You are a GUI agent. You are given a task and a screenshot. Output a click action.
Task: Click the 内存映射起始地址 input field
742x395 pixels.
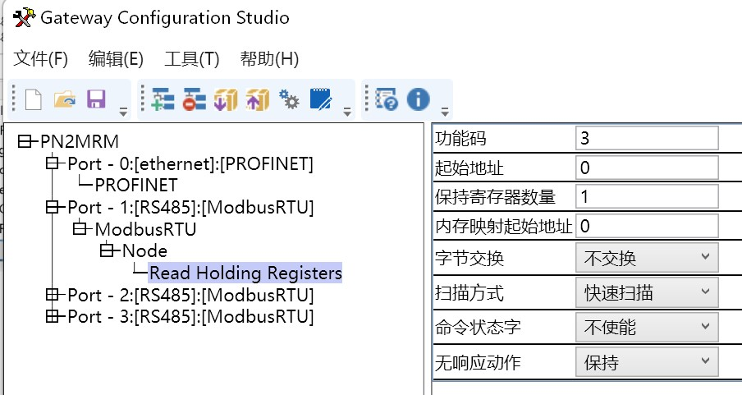[647, 226]
